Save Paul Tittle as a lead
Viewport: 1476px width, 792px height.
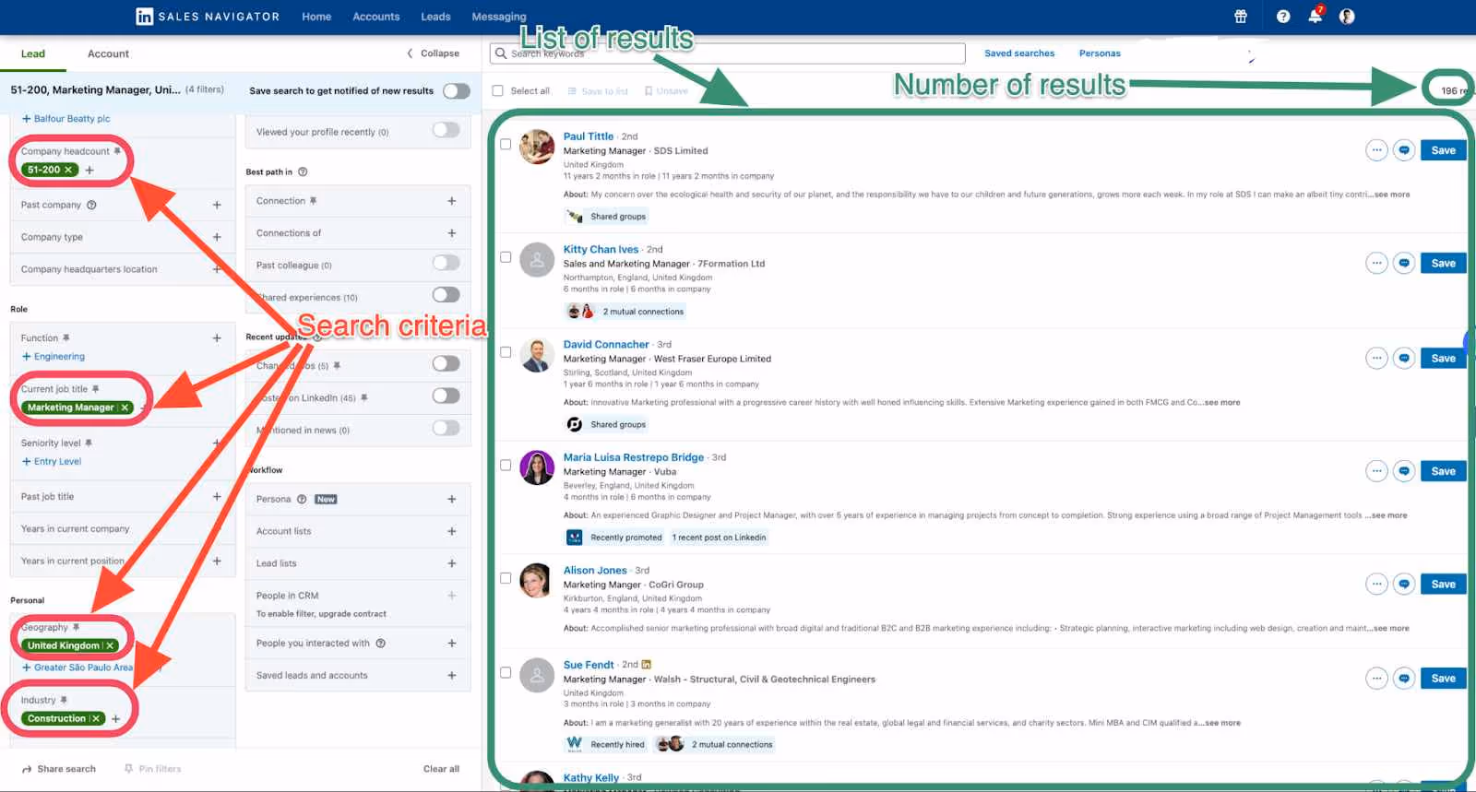coord(1444,150)
